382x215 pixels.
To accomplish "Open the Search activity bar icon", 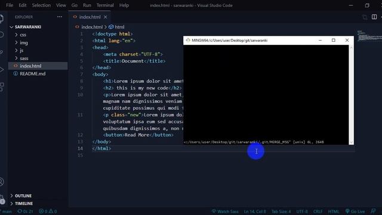I will [x=1, y=35].
